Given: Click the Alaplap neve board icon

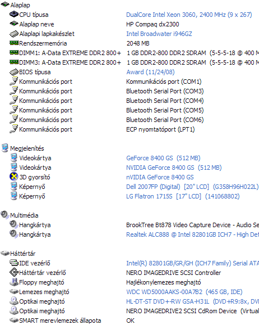Looking at the screenshot, I should coord(14,24).
